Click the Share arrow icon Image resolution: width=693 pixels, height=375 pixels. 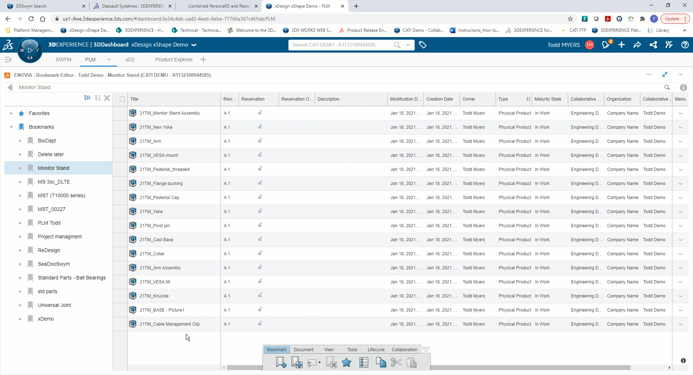pos(637,45)
